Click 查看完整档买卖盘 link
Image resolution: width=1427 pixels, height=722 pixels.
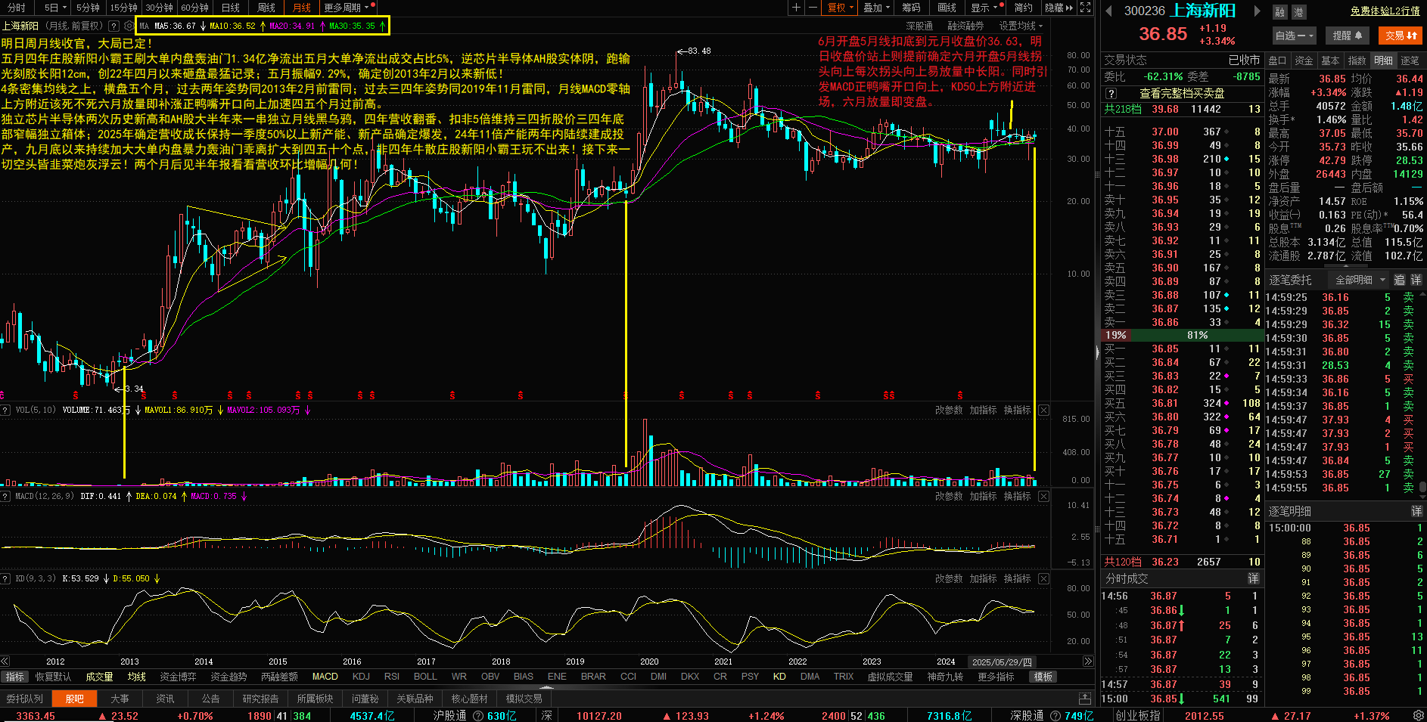pos(1182,94)
